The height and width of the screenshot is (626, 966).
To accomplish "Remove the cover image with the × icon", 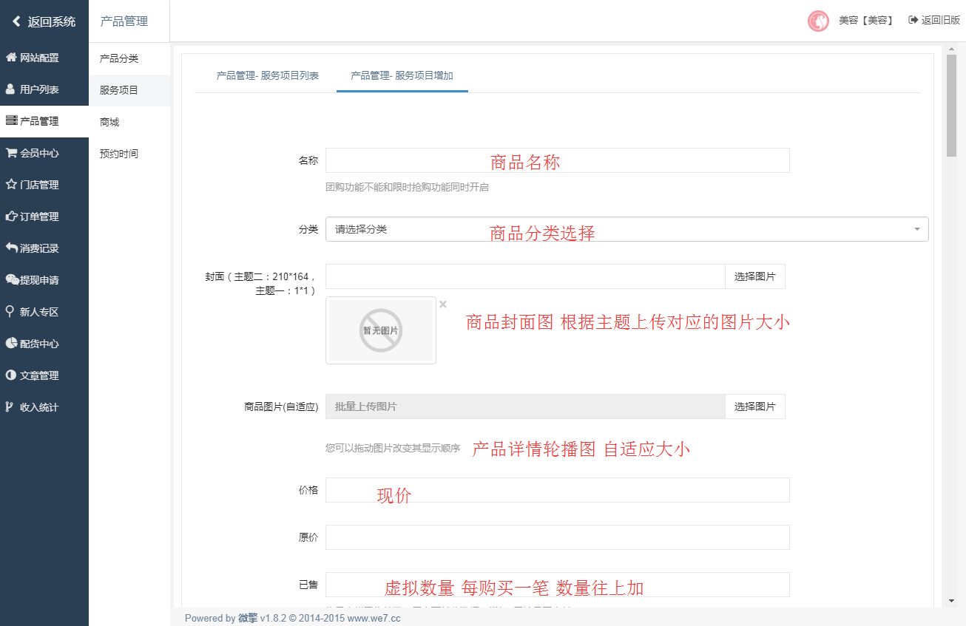I will [443, 304].
